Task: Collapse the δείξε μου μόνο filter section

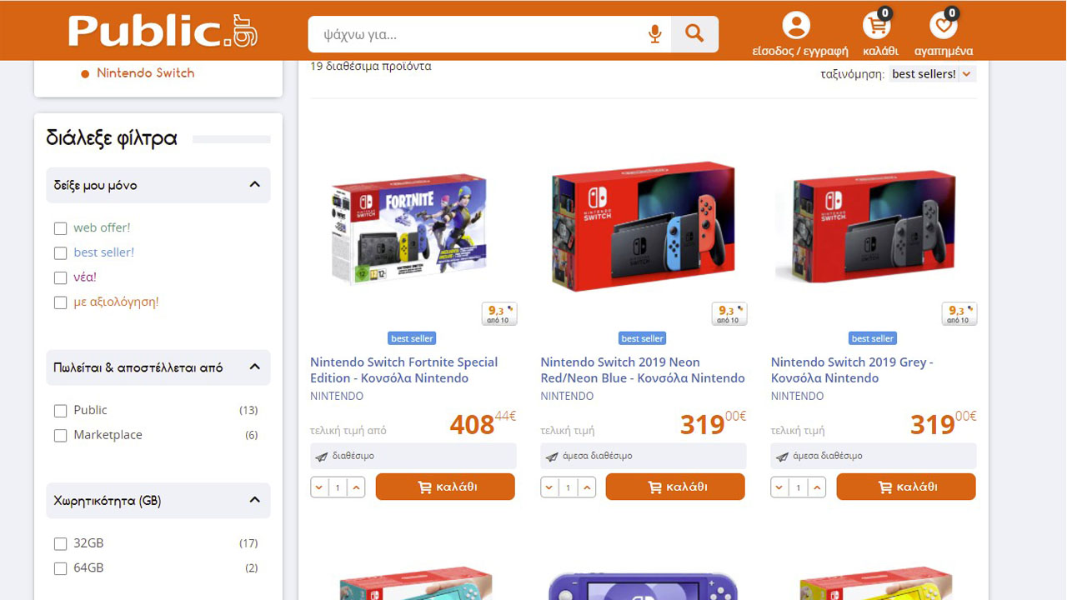Action: click(255, 185)
